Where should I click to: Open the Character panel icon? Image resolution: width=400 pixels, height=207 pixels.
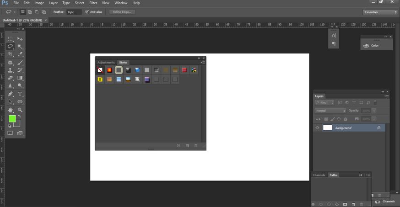pos(334,36)
